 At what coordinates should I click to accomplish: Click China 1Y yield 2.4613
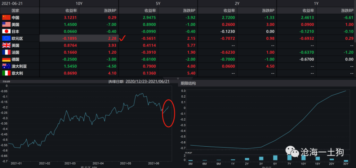[307, 17]
